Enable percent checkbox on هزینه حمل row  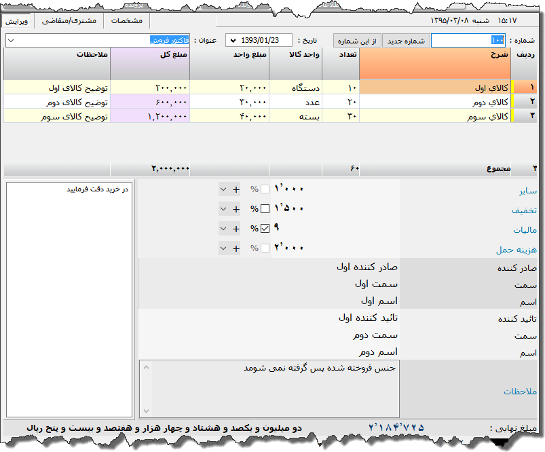[x=265, y=248]
